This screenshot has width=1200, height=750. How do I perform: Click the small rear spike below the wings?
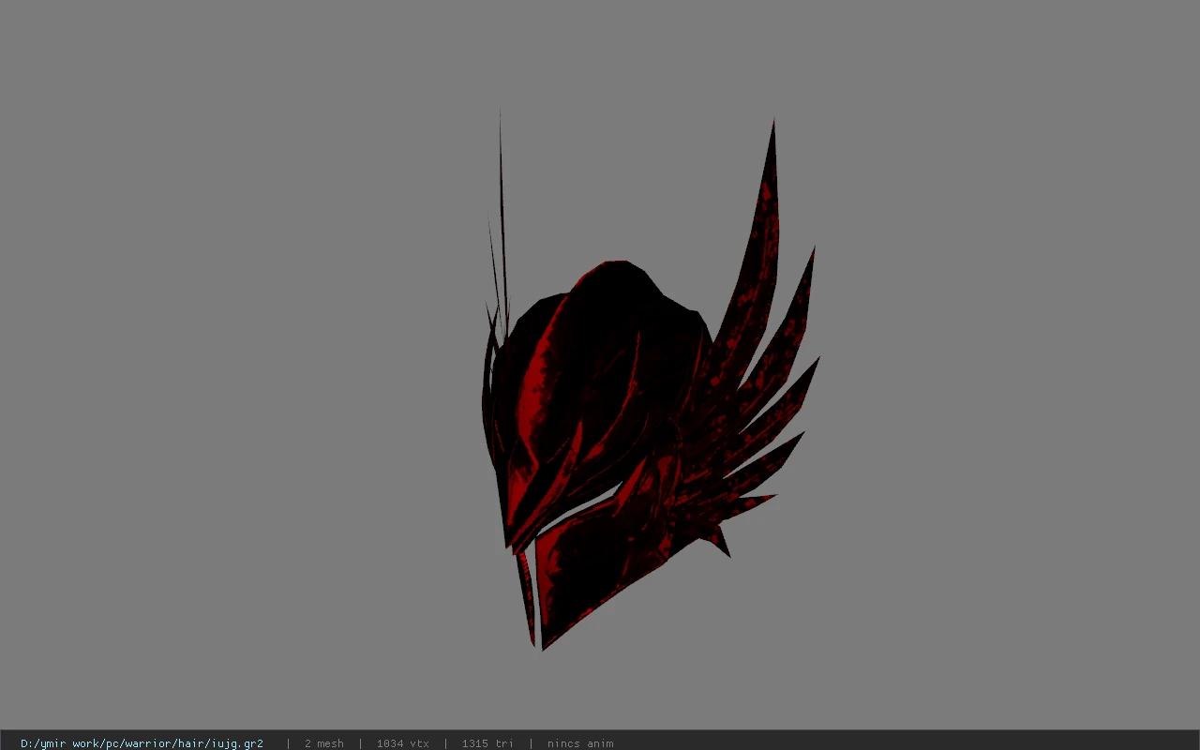click(720, 542)
